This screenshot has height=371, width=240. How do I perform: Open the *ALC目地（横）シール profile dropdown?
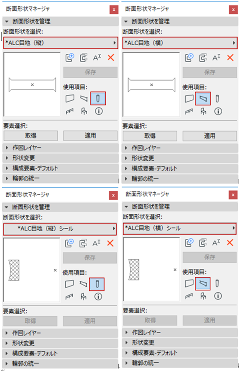[x=180, y=228]
